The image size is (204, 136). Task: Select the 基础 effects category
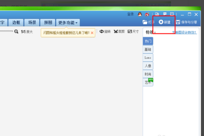click(148, 49)
